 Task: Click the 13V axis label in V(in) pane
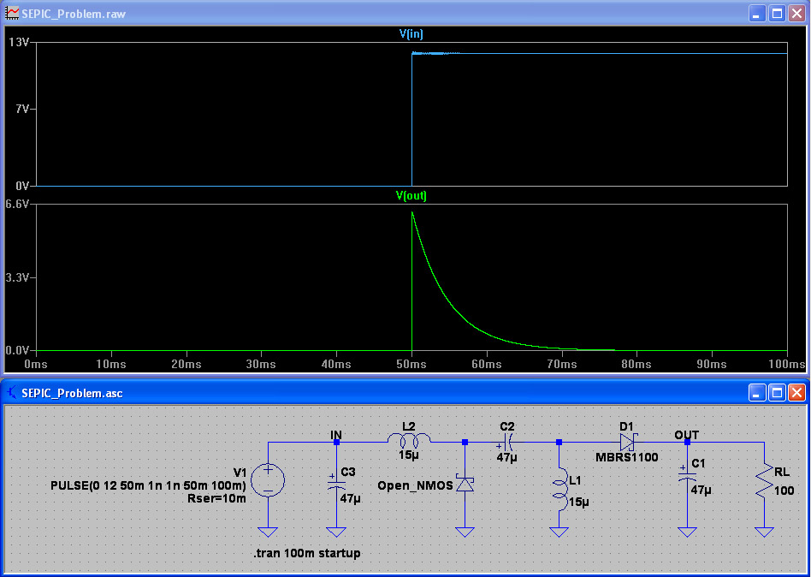(19, 43)
